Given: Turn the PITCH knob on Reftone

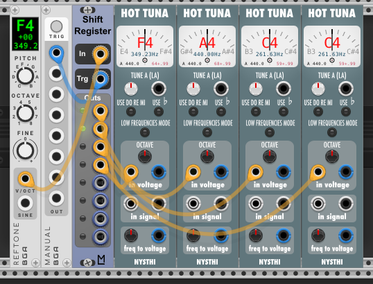Looking at the screenshot, I should (25, 76).
